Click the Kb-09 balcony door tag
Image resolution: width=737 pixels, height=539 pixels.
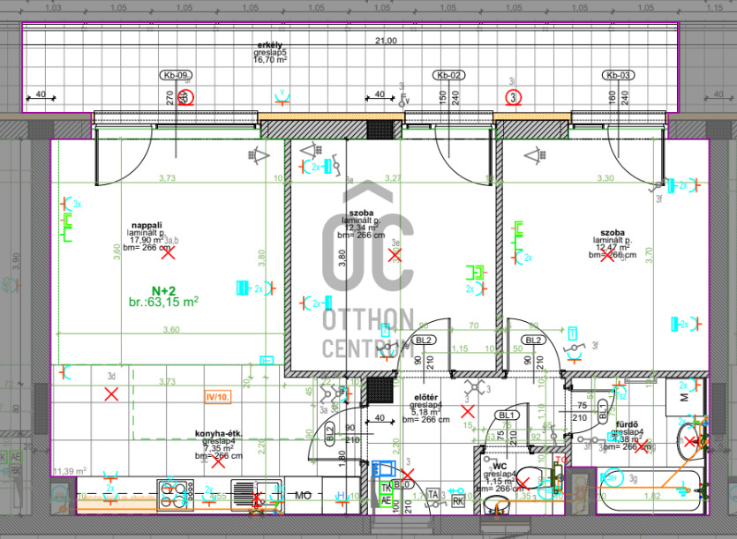[x=175, y=75]
